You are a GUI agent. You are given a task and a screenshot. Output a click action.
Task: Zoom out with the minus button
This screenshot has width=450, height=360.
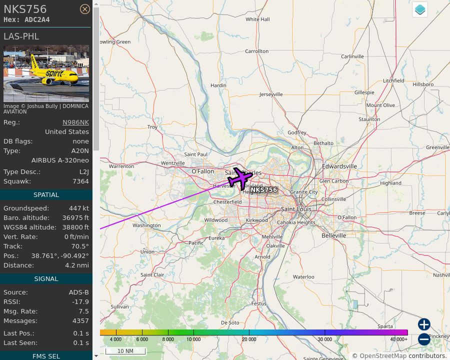423,339
